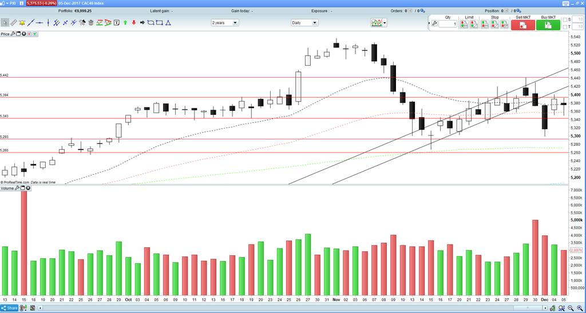Viewport: 586px width, 313px height.
Task: Open on-screen keyboard icon in title bar
Action: (566, 3)
